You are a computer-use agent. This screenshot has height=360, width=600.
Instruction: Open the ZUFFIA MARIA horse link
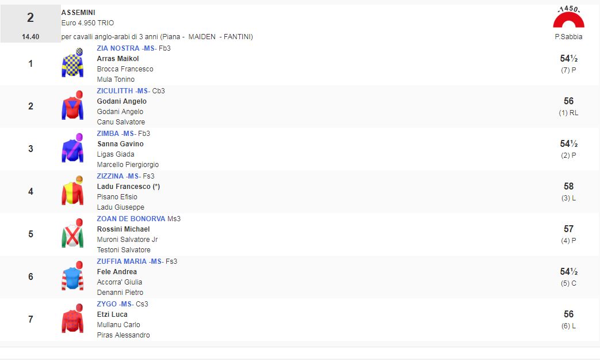click(x=122, y=262)
